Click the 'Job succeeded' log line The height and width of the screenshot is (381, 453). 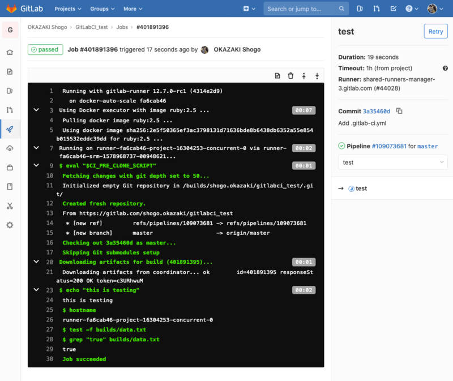[x=84, y=359]
